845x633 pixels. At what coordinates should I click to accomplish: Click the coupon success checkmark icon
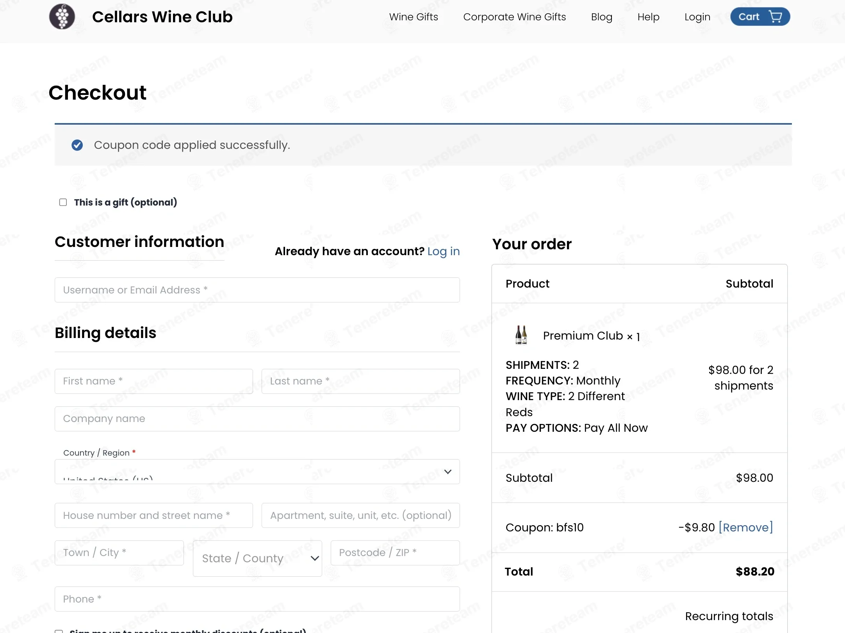click(x=77, y=145)
